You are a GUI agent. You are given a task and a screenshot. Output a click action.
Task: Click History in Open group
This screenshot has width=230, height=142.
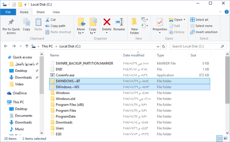(x=177, y=32)
